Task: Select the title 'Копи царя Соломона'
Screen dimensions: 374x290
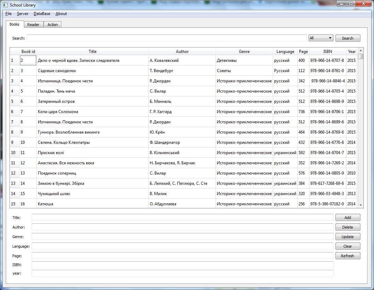Action: point(92,112)
